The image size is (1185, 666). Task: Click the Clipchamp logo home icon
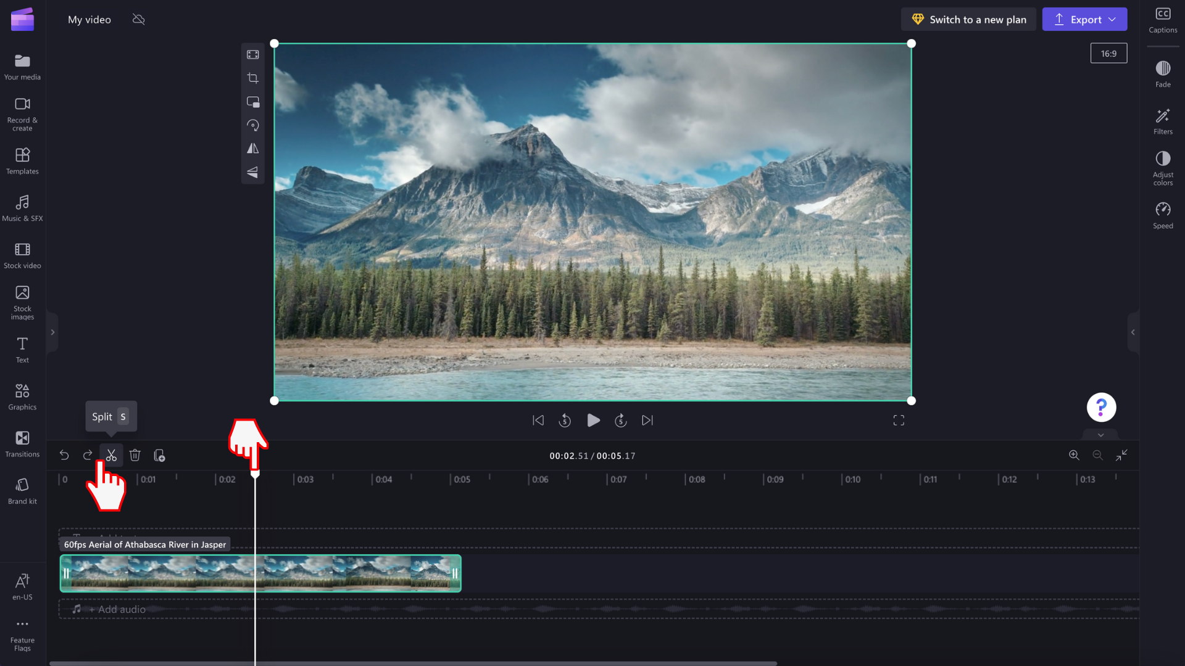22,19
